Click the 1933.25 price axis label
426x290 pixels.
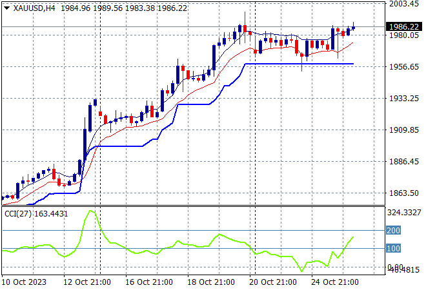tap(404, 98)
